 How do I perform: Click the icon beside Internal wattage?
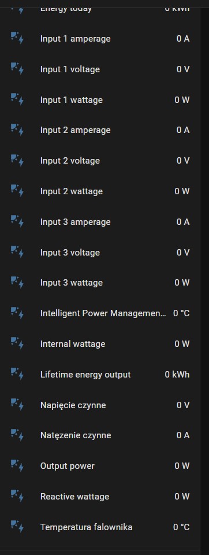coord(17,343)
